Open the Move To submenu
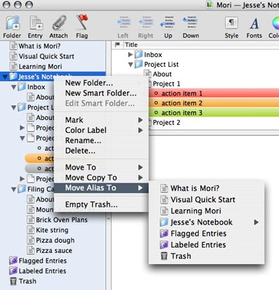This screenshot has height=290, width=279. click(101, 167)
